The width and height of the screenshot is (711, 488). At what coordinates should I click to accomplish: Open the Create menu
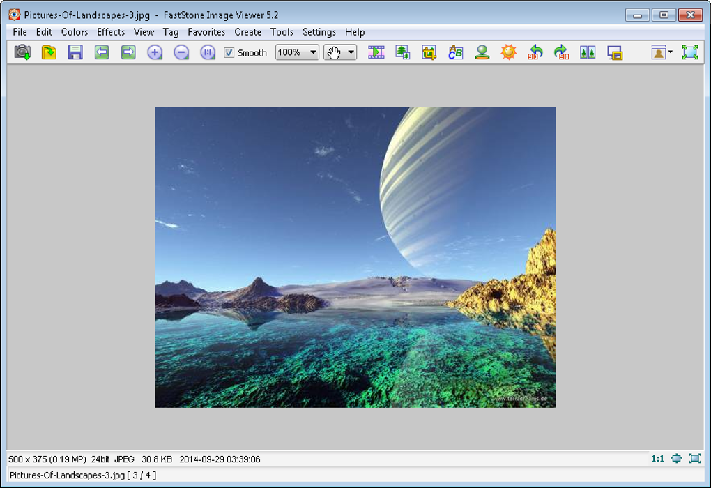(x=247, y=32)
